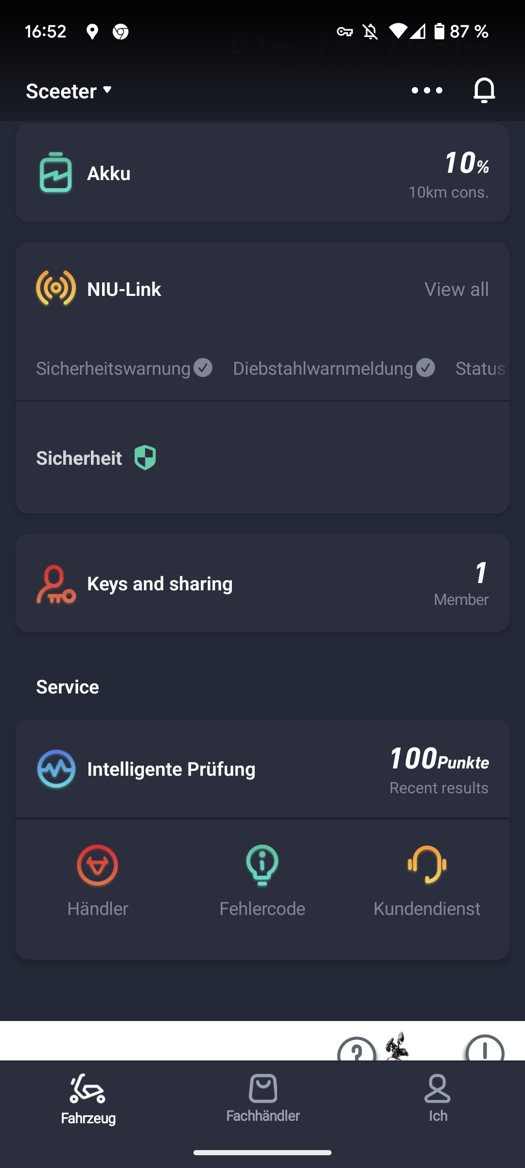Tap the 10% battery level reading
525x1168 pixels.
[x=465, y=164]
